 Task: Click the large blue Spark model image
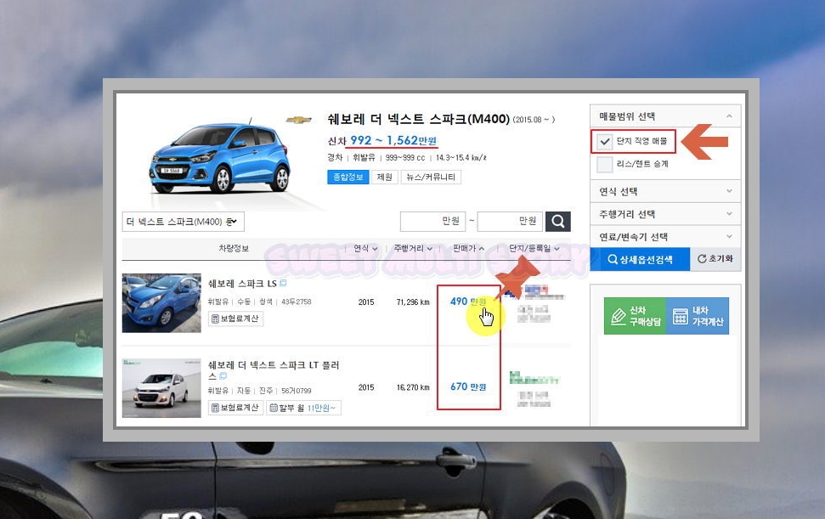pyautogui.click(x=220, y=158)
